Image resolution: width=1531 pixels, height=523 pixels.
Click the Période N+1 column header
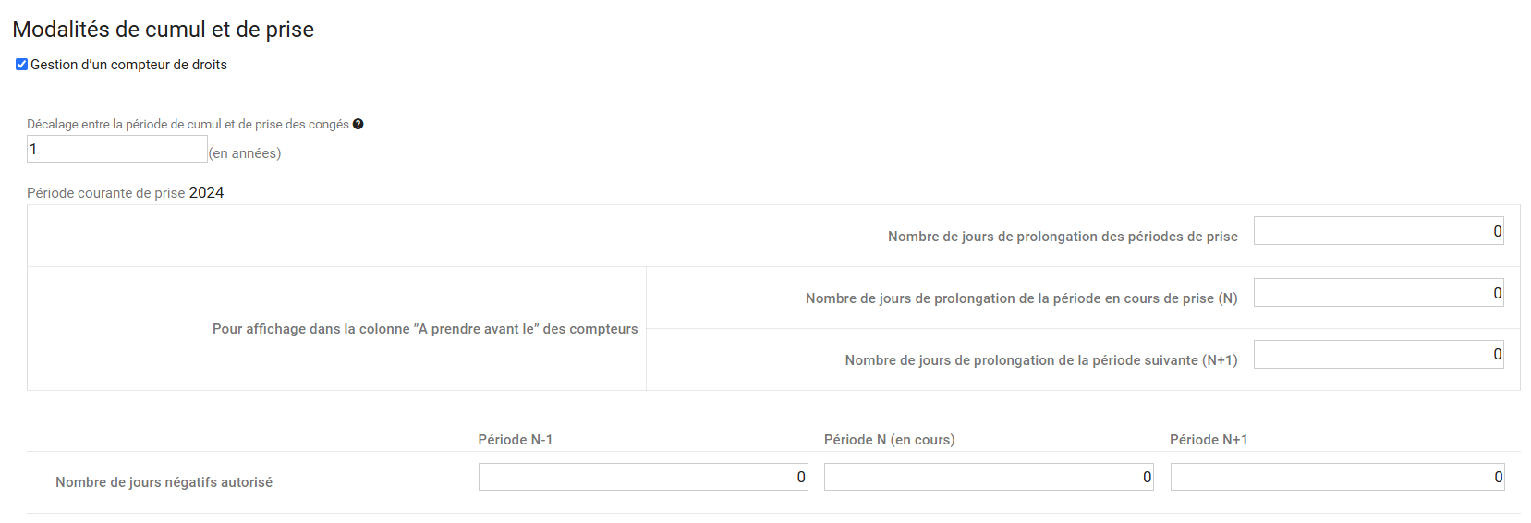point(1209,440)
